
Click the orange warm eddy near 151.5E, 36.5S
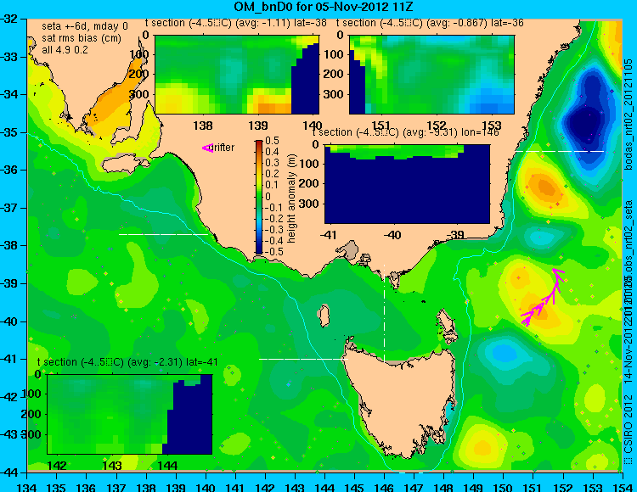coord(545,187)
